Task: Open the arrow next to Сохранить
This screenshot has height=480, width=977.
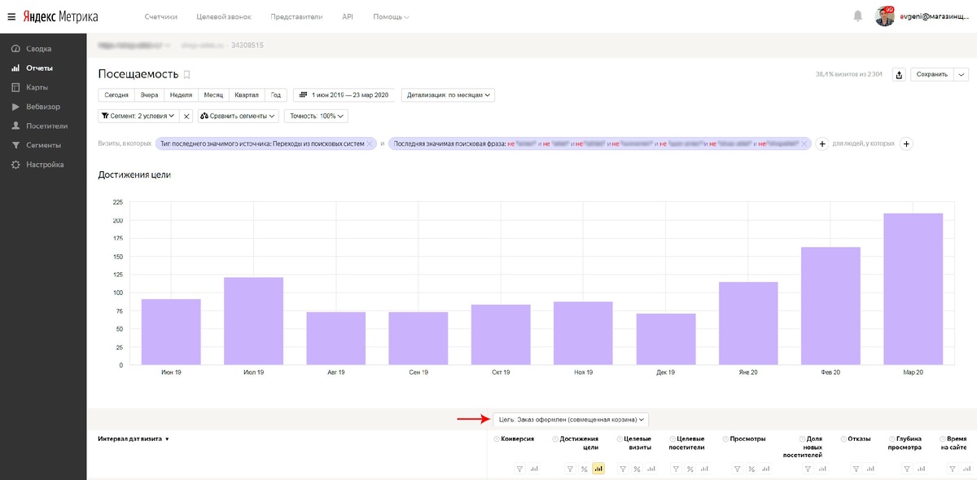Action: (961, 74)
